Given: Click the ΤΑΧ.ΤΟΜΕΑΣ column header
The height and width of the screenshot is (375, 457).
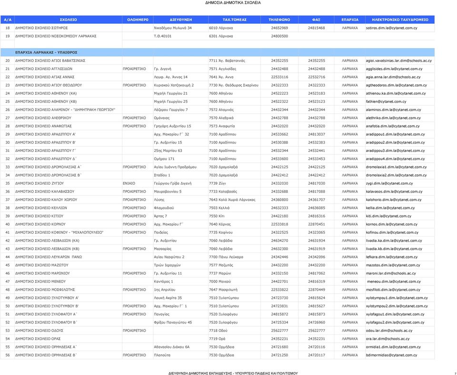Looking at the screenshot, I should (x=234, y=20).
